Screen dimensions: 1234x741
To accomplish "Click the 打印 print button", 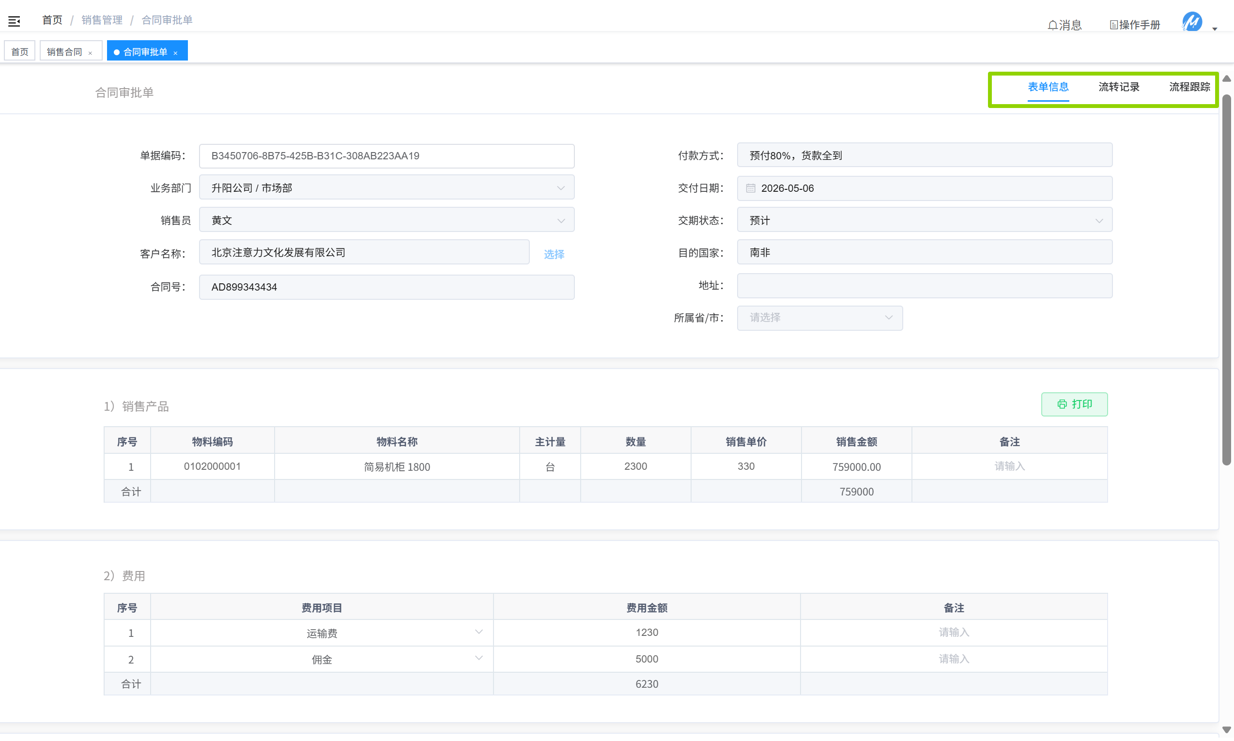I will click(1074, 404).
